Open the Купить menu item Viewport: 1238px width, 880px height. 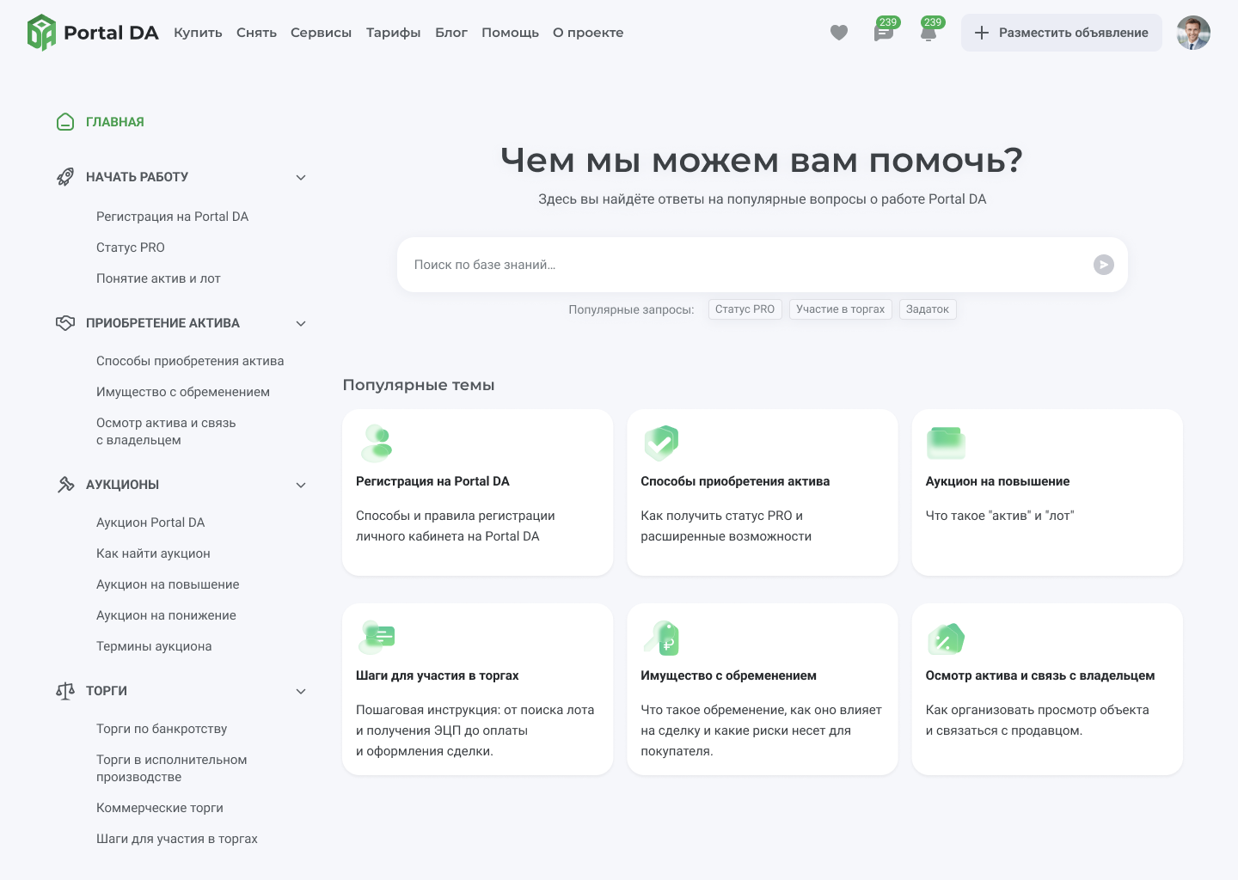[x=198, y=33]
